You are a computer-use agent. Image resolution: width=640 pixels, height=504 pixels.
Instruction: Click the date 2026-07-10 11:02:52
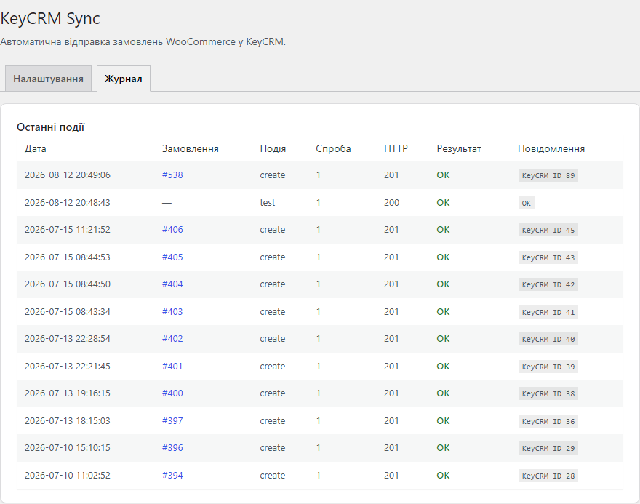coord(68,476)
